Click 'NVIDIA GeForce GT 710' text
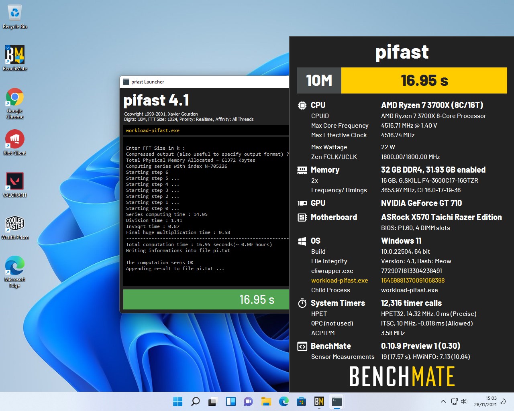The width and height of the screenshot is (514, 411). [x=421, y=203]
